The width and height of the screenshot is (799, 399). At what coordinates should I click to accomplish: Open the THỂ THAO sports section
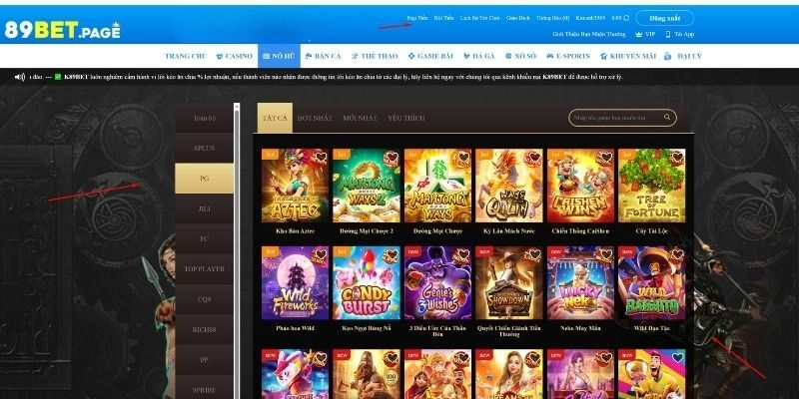click(375, 56)
